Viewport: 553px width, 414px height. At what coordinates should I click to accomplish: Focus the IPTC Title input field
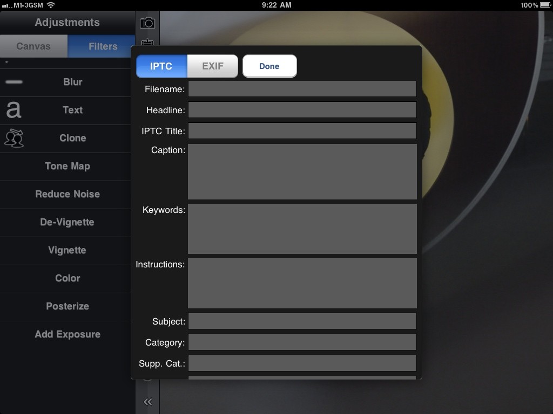[302, 130]
